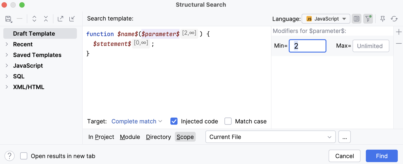Click the Export template icon
The image size is (403, 164).
tap(61, 19)
